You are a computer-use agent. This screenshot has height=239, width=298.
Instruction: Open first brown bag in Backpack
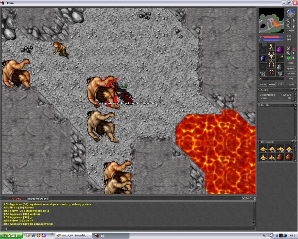[x=280, y=157]
